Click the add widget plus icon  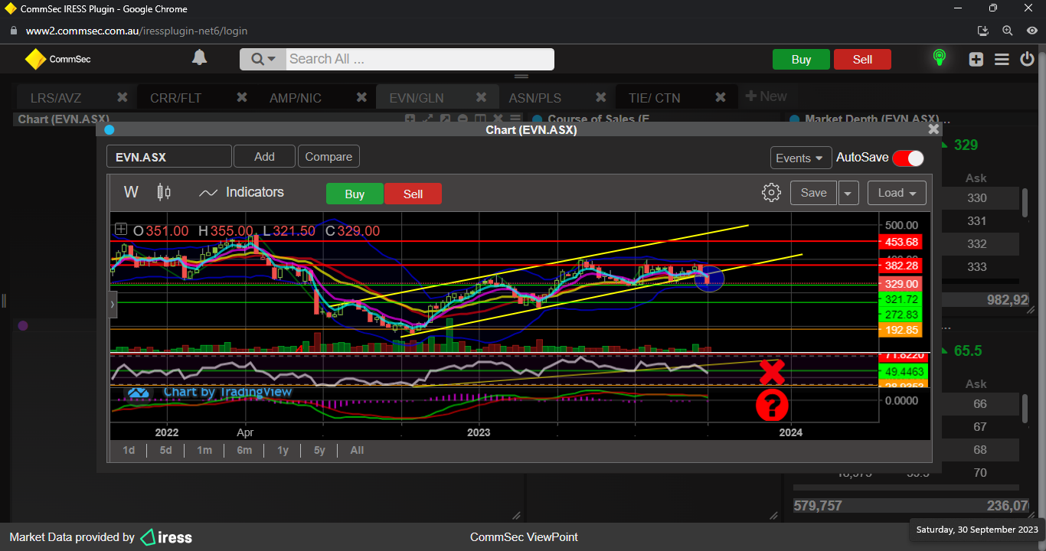976,60
